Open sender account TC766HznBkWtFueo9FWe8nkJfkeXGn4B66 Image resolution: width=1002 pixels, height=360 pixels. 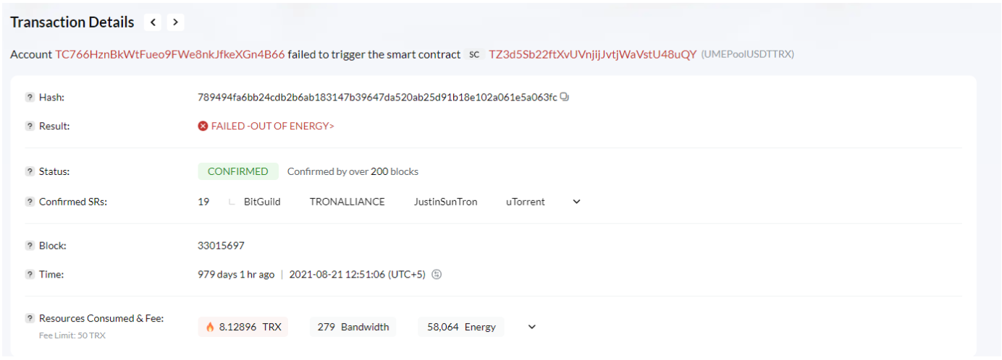(170, 54)
